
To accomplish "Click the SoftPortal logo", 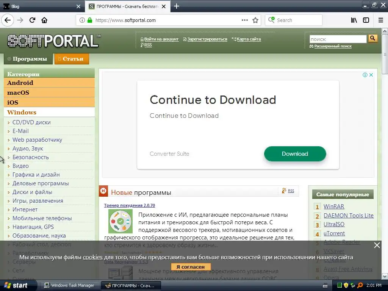I will (54, 41).
